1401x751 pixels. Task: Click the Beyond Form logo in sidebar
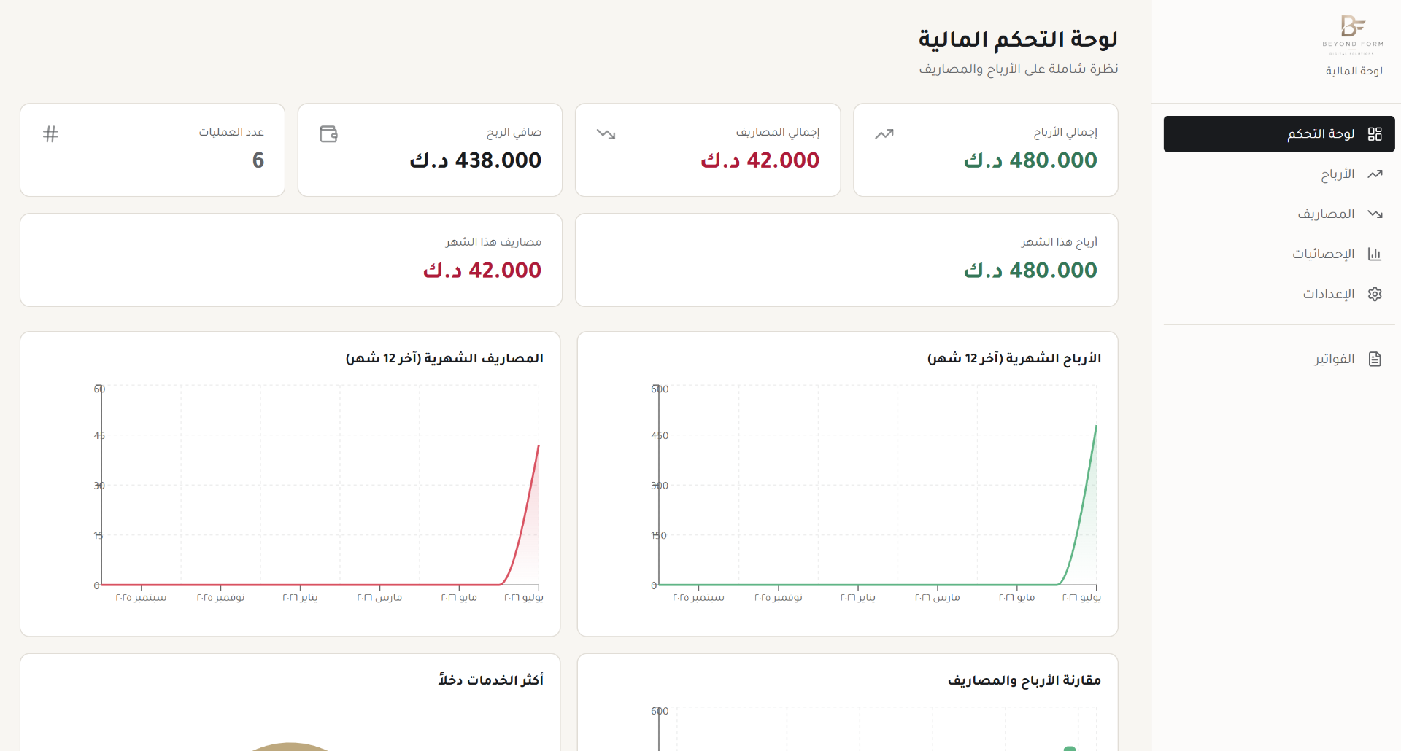coord(1353,34)
